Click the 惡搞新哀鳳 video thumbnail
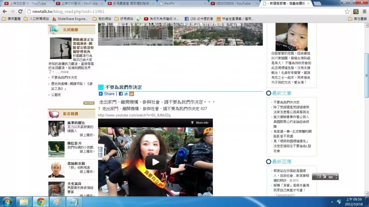The image size is (369, 207). (56, 170)
